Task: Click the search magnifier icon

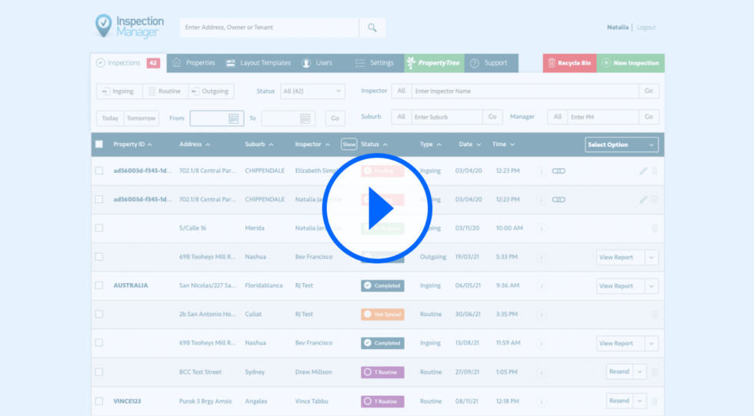Action: pos(372,28)
